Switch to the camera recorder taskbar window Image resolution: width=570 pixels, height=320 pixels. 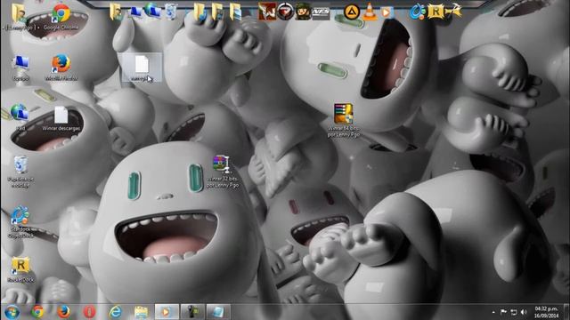click(x=192, y=312)
